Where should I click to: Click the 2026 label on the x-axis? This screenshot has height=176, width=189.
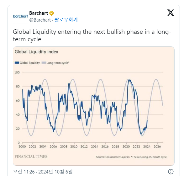point(157,146)
